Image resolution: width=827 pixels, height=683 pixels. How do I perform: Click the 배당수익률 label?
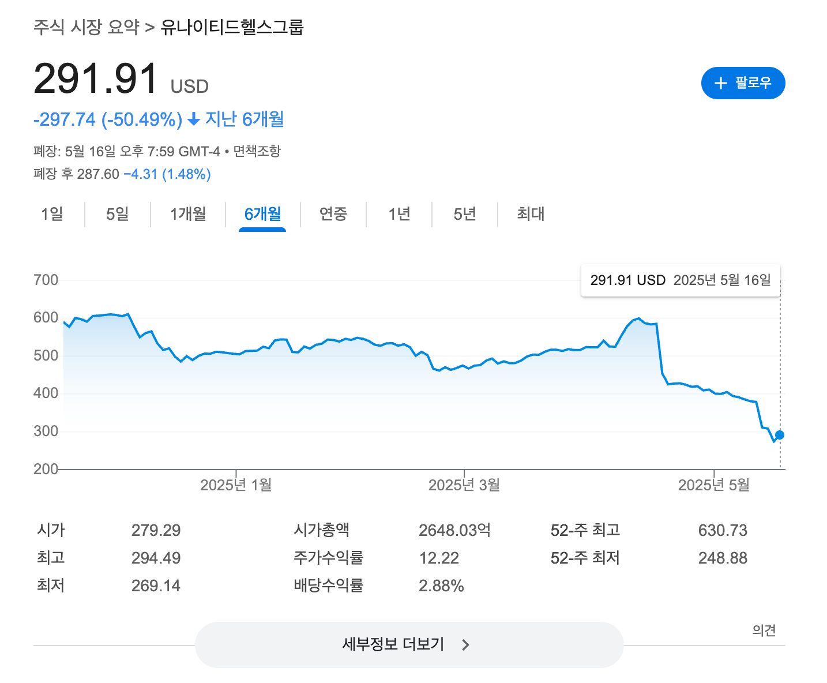[328, 586]
